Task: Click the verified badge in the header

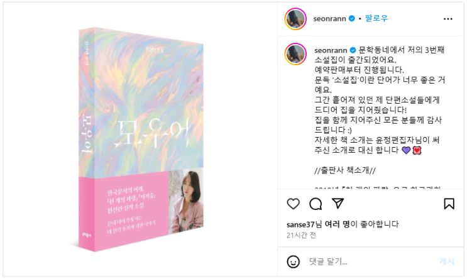Action: click(352, 18)
